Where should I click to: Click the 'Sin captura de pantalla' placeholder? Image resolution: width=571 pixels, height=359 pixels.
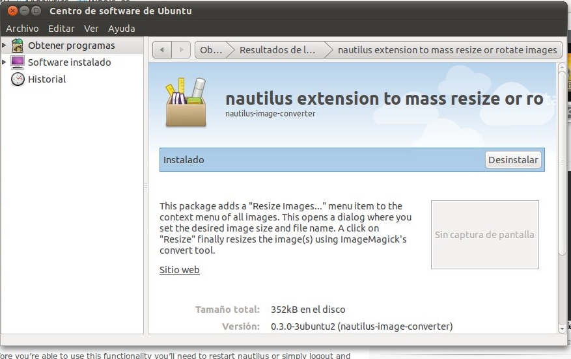484,235
